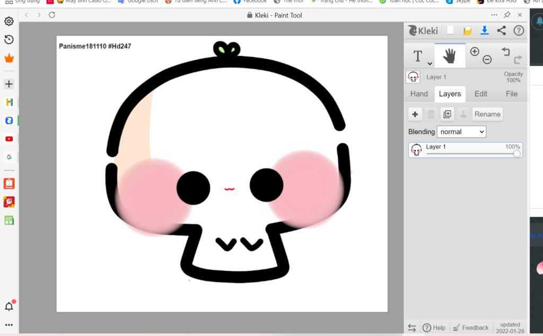This screenshot has width=543, height=336.
Task: Open the help question mark icon
Action: click(x=519, y=30)
